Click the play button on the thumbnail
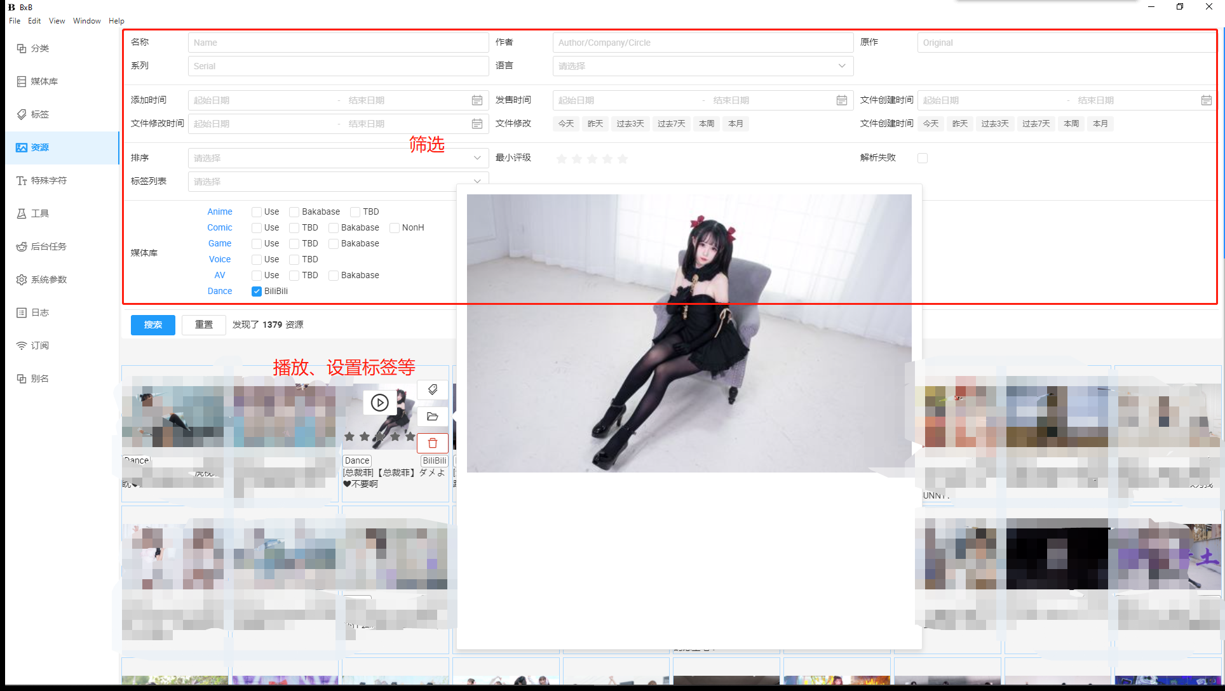The width and height of the screenshot is (1225, 691). pyautogui.click(x=379, y=403)
